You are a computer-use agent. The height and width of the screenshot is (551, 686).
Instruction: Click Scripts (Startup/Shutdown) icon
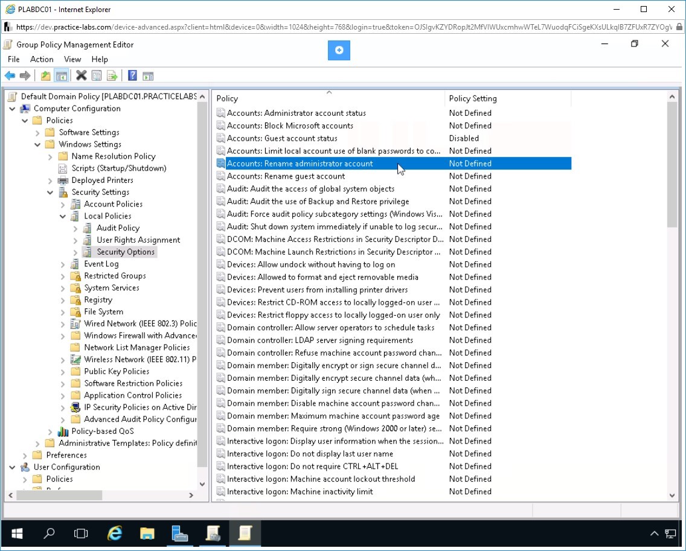(x=63, y=168)
